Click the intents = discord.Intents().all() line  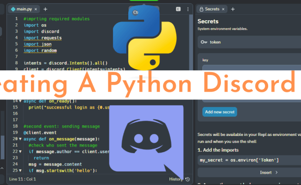click(x=65, y=63)
